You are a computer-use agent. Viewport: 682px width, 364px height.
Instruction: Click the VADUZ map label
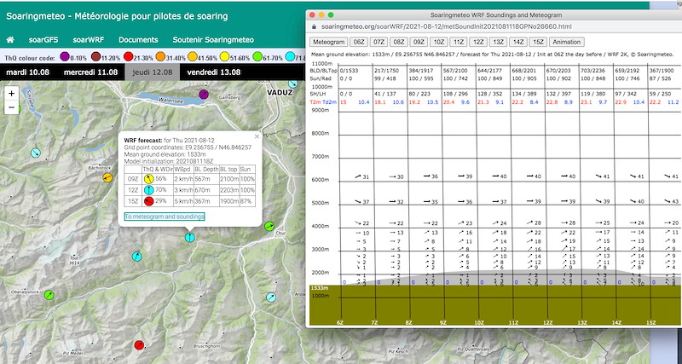click(280, 93)
